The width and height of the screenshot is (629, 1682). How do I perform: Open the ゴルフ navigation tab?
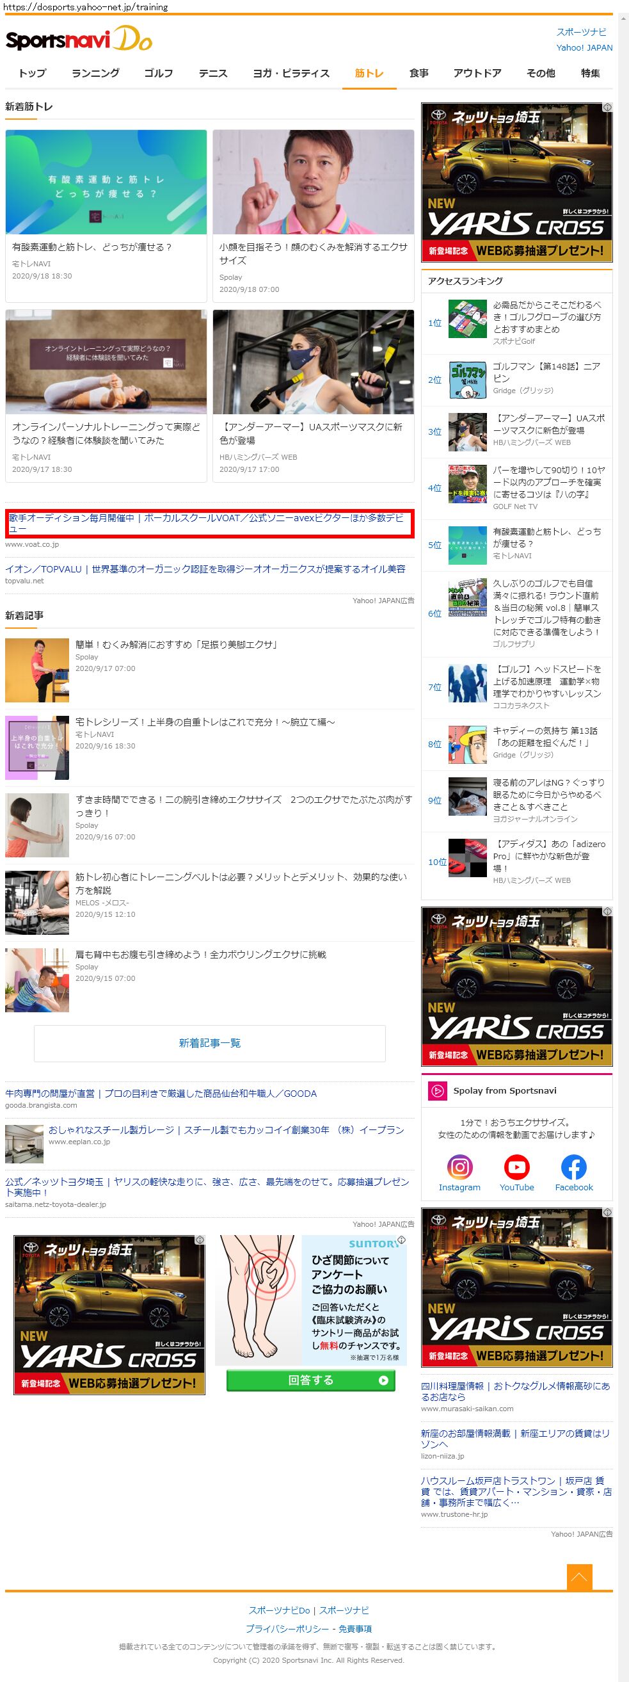[x=159, y=73]
